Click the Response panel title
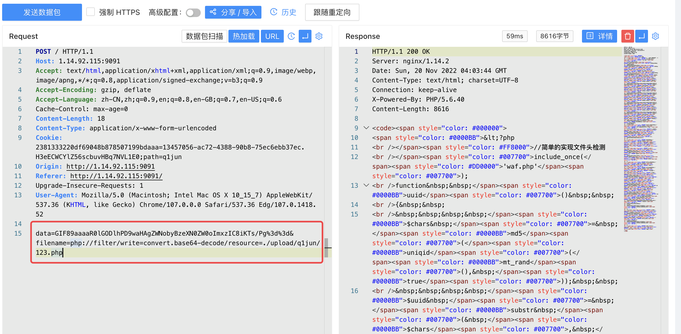Viewport: 681px width, 334px height. tap(363, 36)
